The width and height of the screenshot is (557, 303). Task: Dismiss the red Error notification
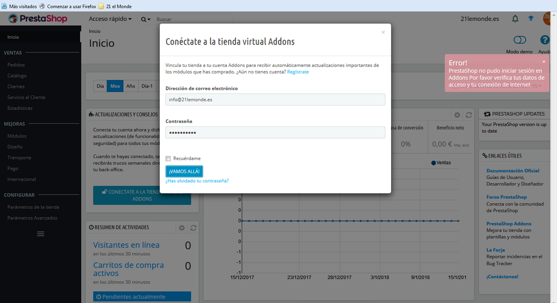click(x=544, y=62)
